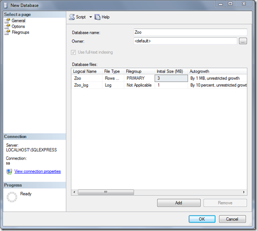
Task: Toggle Use full-text indexing checkbox
Action: [x=73, y=53]
